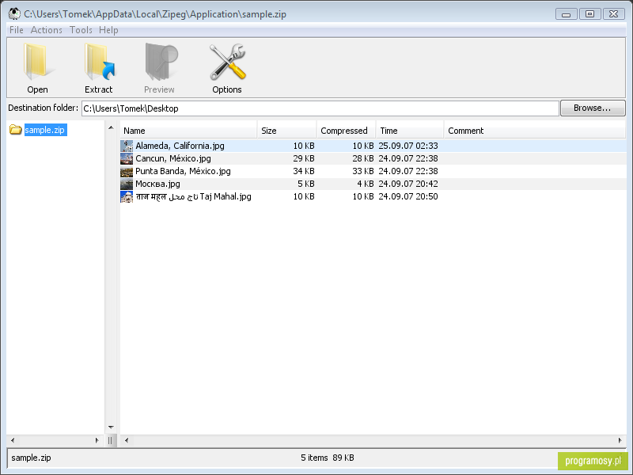Viewport: 633px width, 475px height.
Task: Click the pane splitter grip handle
Action: tap(110, 441)
